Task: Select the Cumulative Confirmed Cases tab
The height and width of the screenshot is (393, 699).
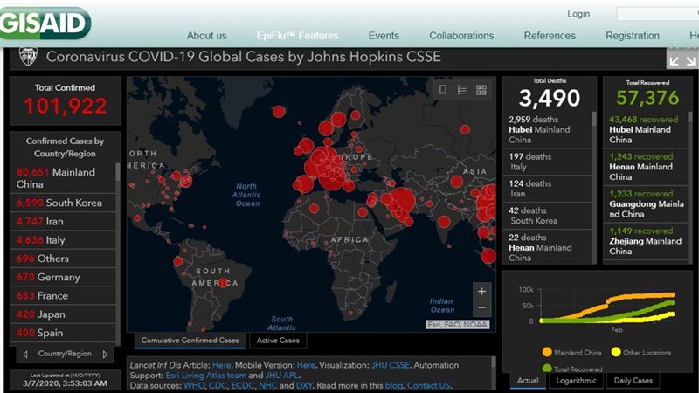Action: 190,341
